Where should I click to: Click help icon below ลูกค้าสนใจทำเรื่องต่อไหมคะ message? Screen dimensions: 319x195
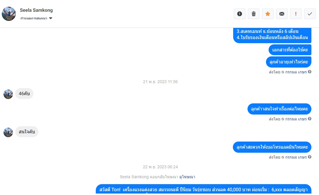tap(309, 119)
